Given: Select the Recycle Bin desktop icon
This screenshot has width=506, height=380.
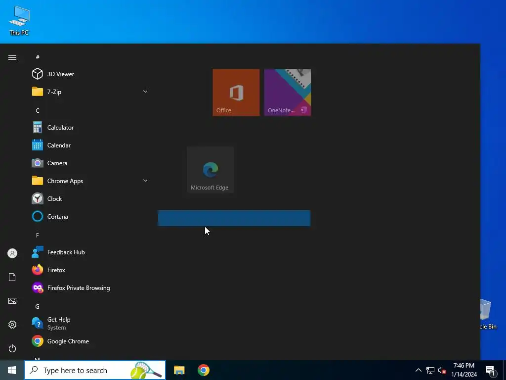Looking at the screenshot, I should [487, 314].
